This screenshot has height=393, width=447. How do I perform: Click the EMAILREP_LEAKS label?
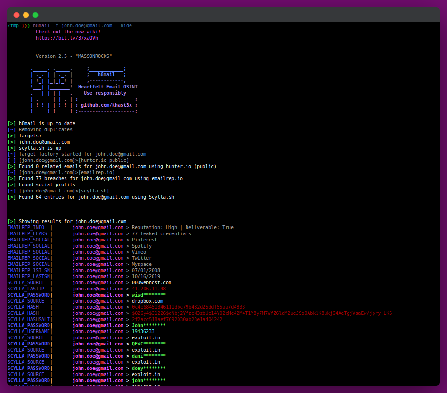27,233
